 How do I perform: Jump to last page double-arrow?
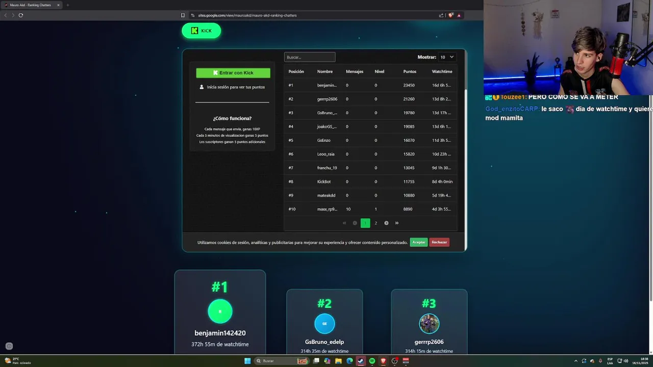397,223
